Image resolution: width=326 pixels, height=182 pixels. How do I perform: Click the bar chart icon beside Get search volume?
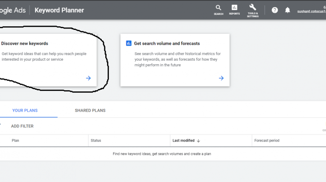[129, 43]
